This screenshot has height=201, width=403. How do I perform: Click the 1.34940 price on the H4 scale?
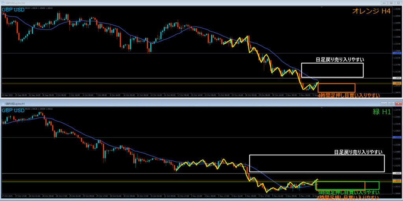pyautogui.click(x=397, y=16)
